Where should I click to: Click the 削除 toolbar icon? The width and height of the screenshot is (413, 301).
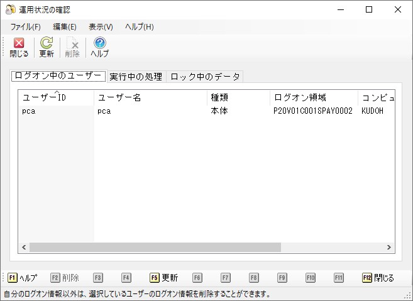72,47
